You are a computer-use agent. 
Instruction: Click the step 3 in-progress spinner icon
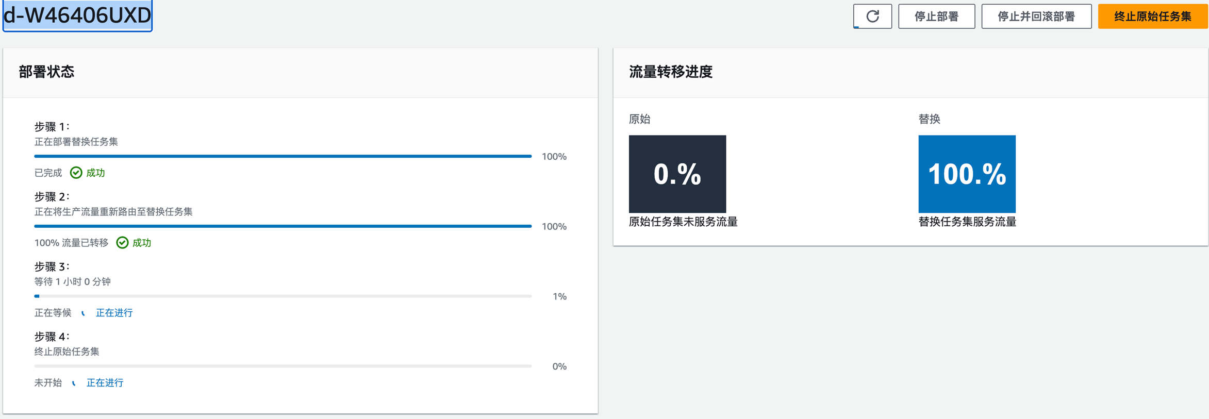83,313
